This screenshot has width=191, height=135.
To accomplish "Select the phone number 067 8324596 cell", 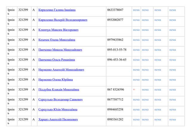I will (115, 90).
